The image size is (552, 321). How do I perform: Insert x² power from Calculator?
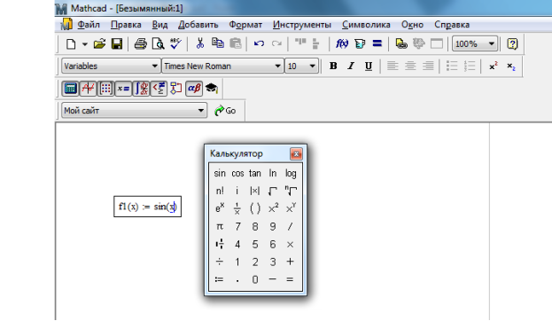point(273,208)
